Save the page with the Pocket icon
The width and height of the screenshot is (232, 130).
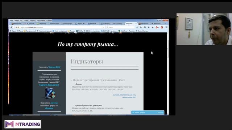[145, 27]
